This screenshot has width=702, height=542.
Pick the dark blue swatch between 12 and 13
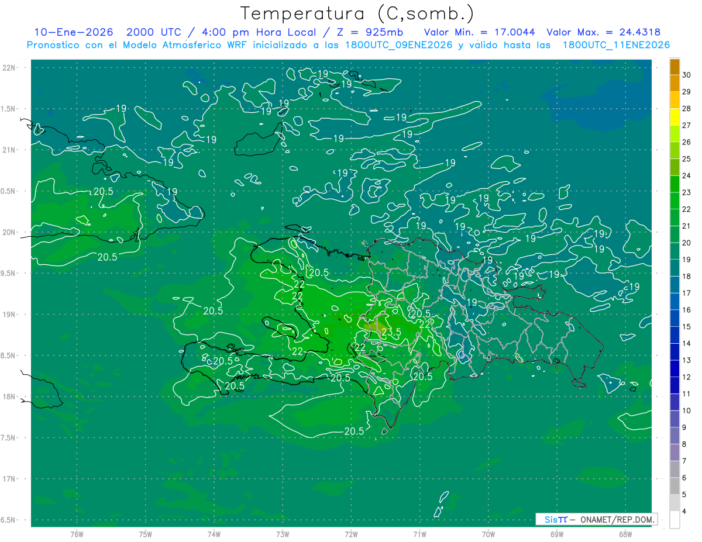point(675,368)
